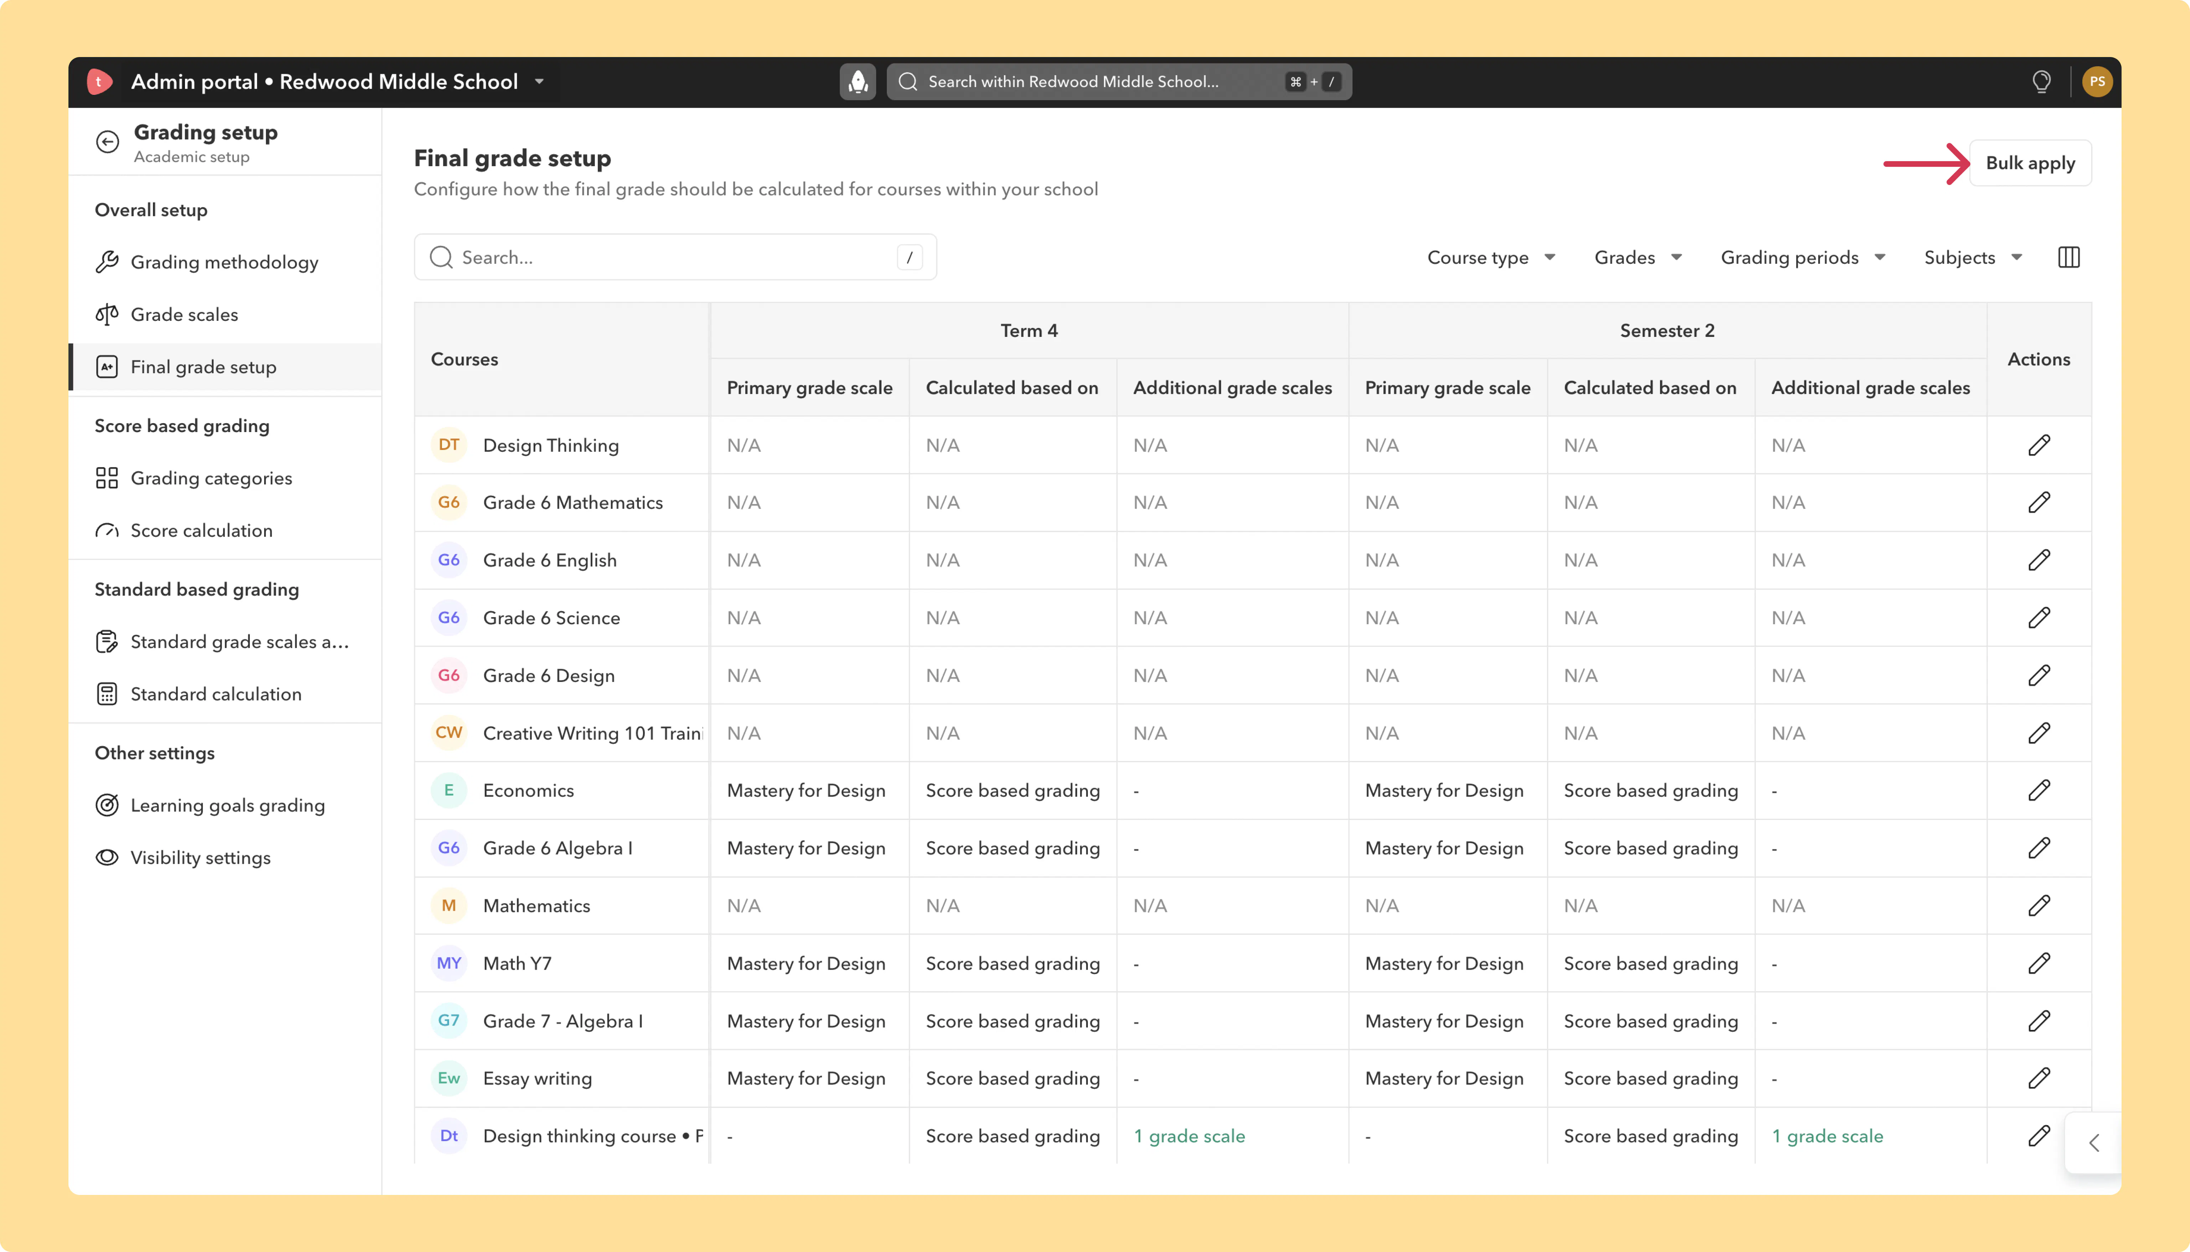Edit the Grade 6 Mathematics row
The image size is (2190, 1252).
[x=2039, y=502]
